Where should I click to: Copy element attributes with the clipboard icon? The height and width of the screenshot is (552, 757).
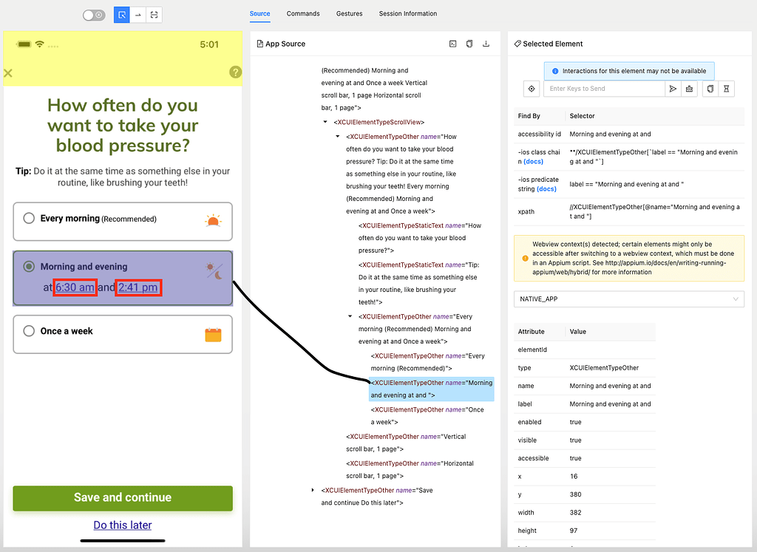708,88
